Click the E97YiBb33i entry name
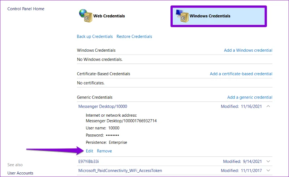Image resolution: width=289 pixels, height=177 pixels. pyautogui.click(x=89, y=161)
